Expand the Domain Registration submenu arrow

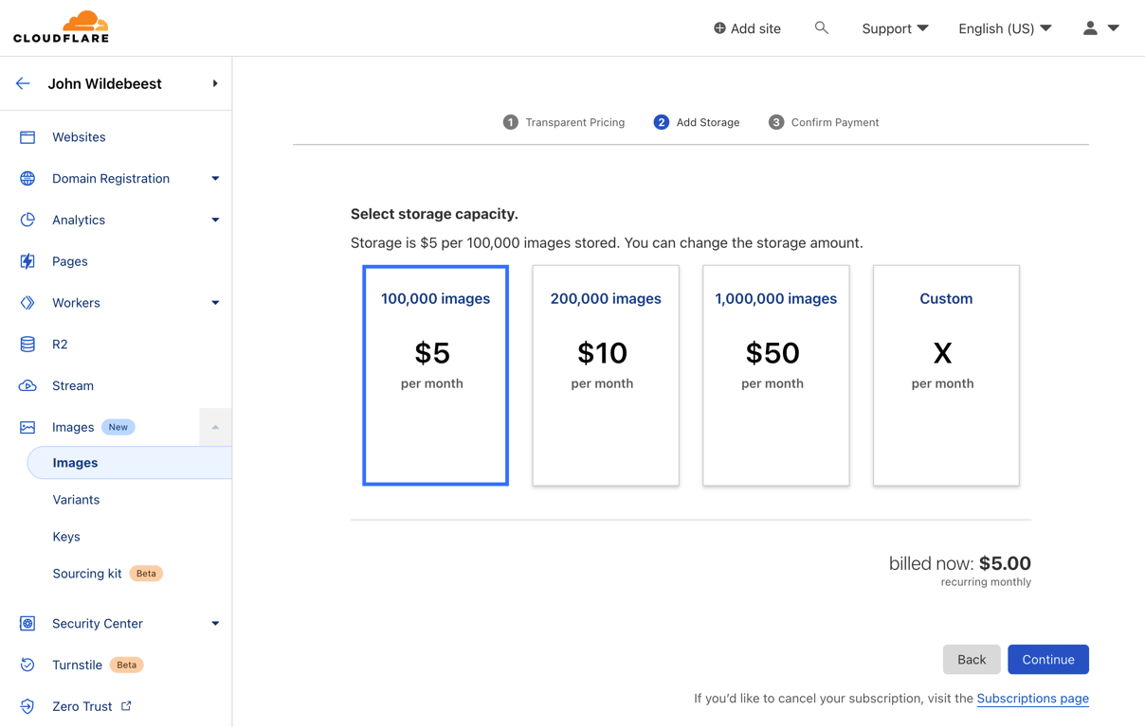pos(215,179)
